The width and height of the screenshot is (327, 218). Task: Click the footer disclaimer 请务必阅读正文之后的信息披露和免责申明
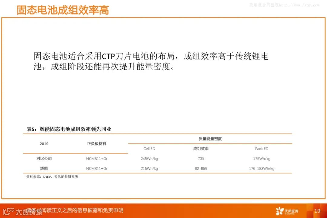75,210
